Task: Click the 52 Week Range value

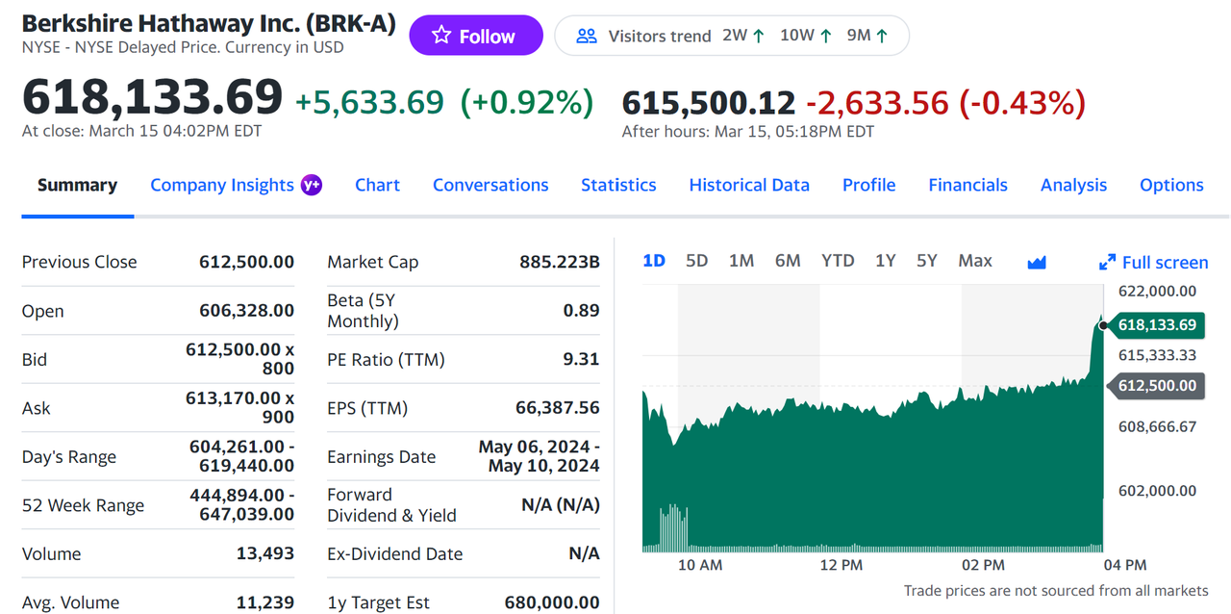Action: 241,504
